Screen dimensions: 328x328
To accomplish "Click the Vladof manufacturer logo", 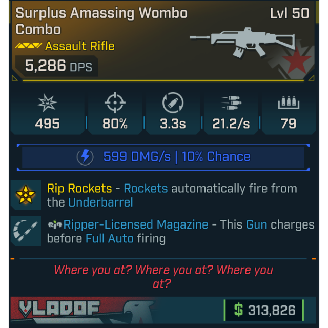I will [x=59, y=309].
